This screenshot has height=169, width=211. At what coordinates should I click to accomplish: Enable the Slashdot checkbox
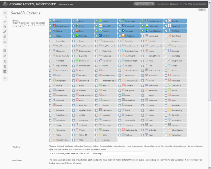(166, 115)
